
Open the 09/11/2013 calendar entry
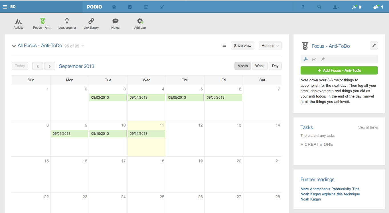146,134
